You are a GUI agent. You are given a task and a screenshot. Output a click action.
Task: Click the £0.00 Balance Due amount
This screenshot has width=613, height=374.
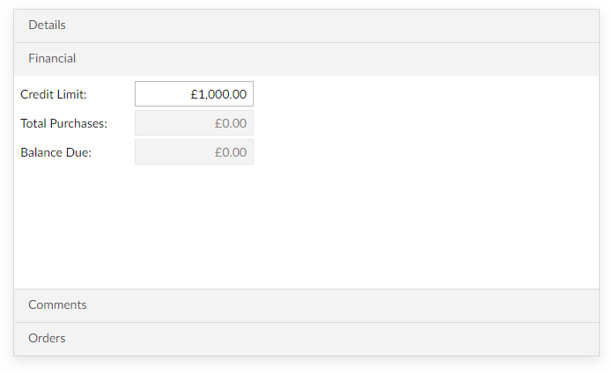click(x=231, y=152)
